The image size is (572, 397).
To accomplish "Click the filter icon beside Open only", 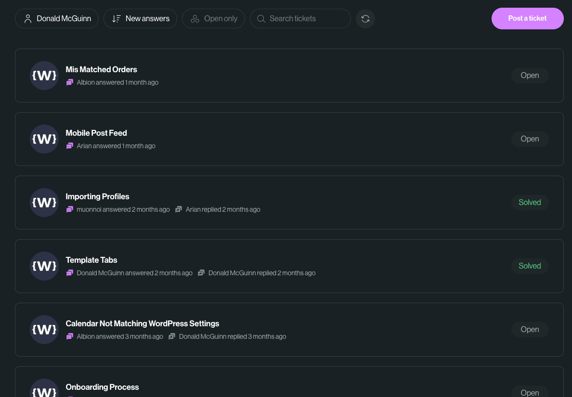I will [x=195, y=18].
